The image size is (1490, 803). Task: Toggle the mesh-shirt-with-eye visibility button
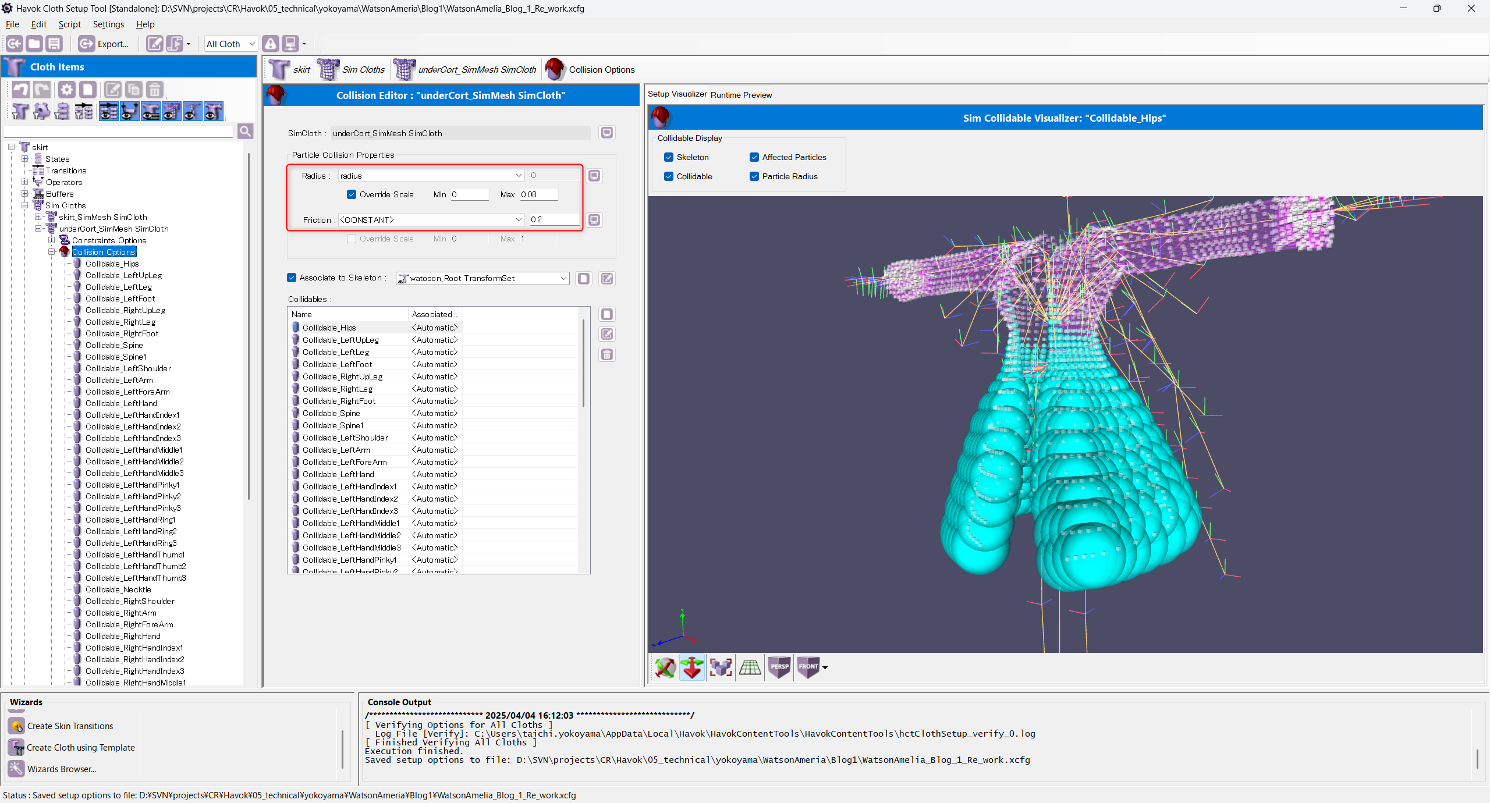(172, 111)
